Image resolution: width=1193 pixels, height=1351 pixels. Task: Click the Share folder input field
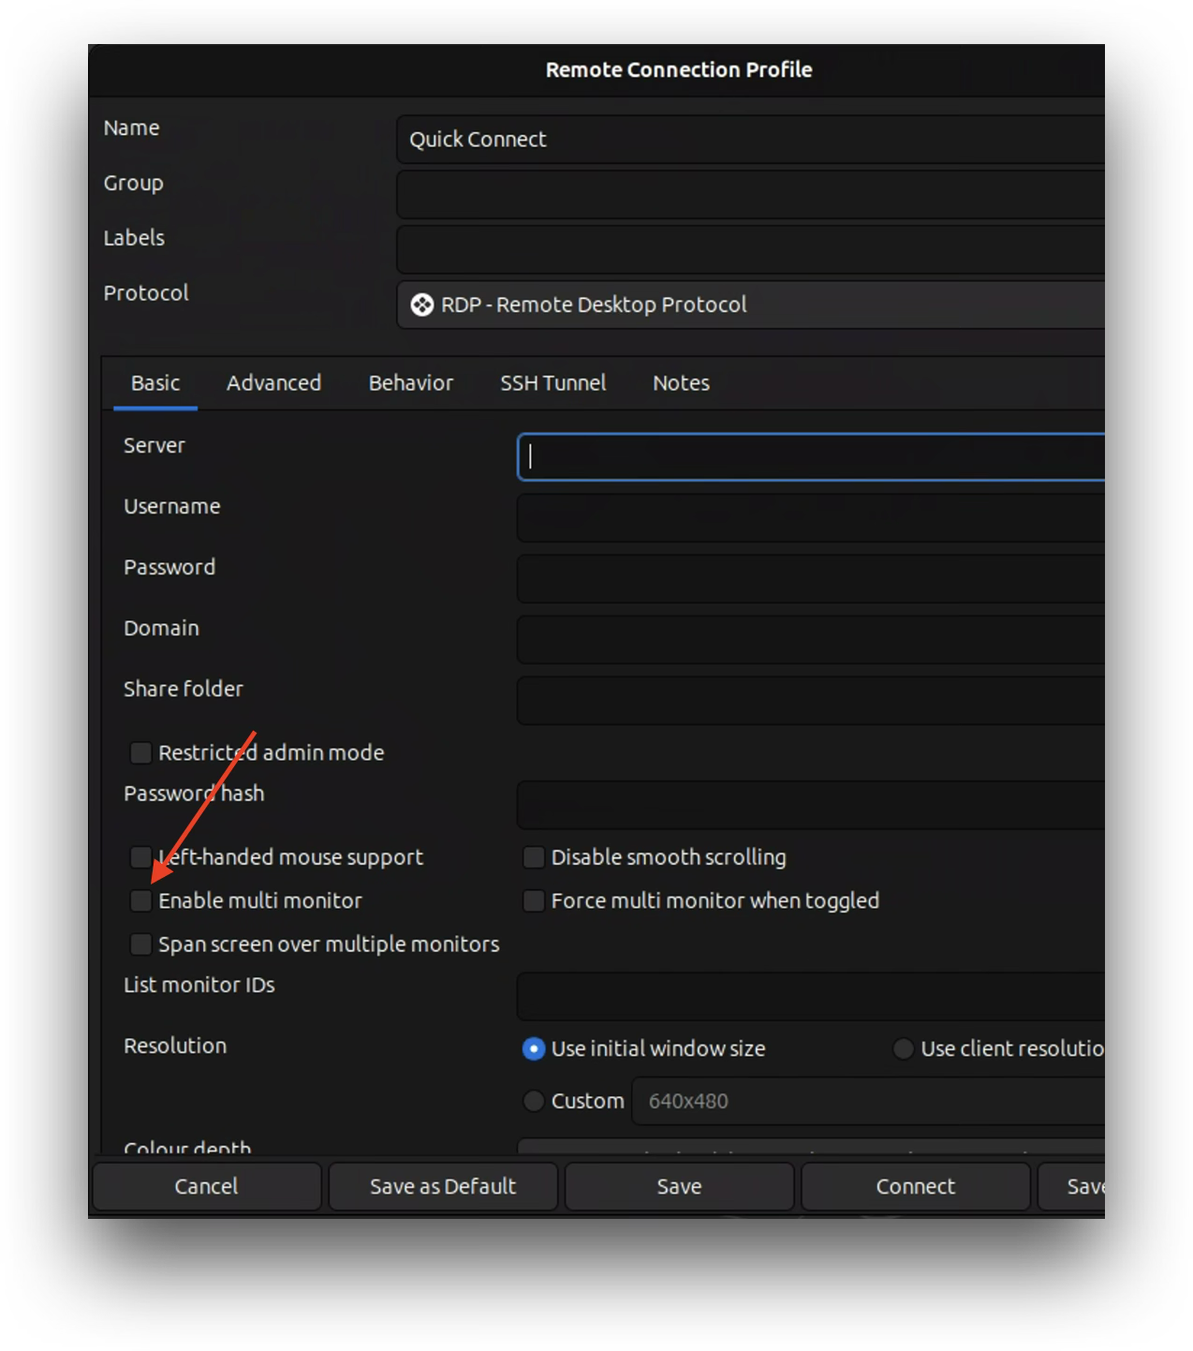[x=811, y=701]
